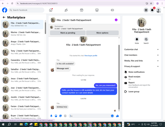Open the emoji picker
The width and height of the screenshot is (165, 127).
(x=112, y=116)
